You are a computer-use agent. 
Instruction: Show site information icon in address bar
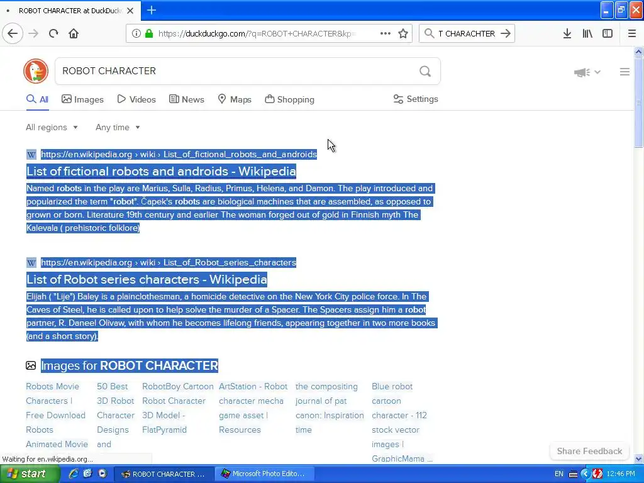[x=136, y=33]
